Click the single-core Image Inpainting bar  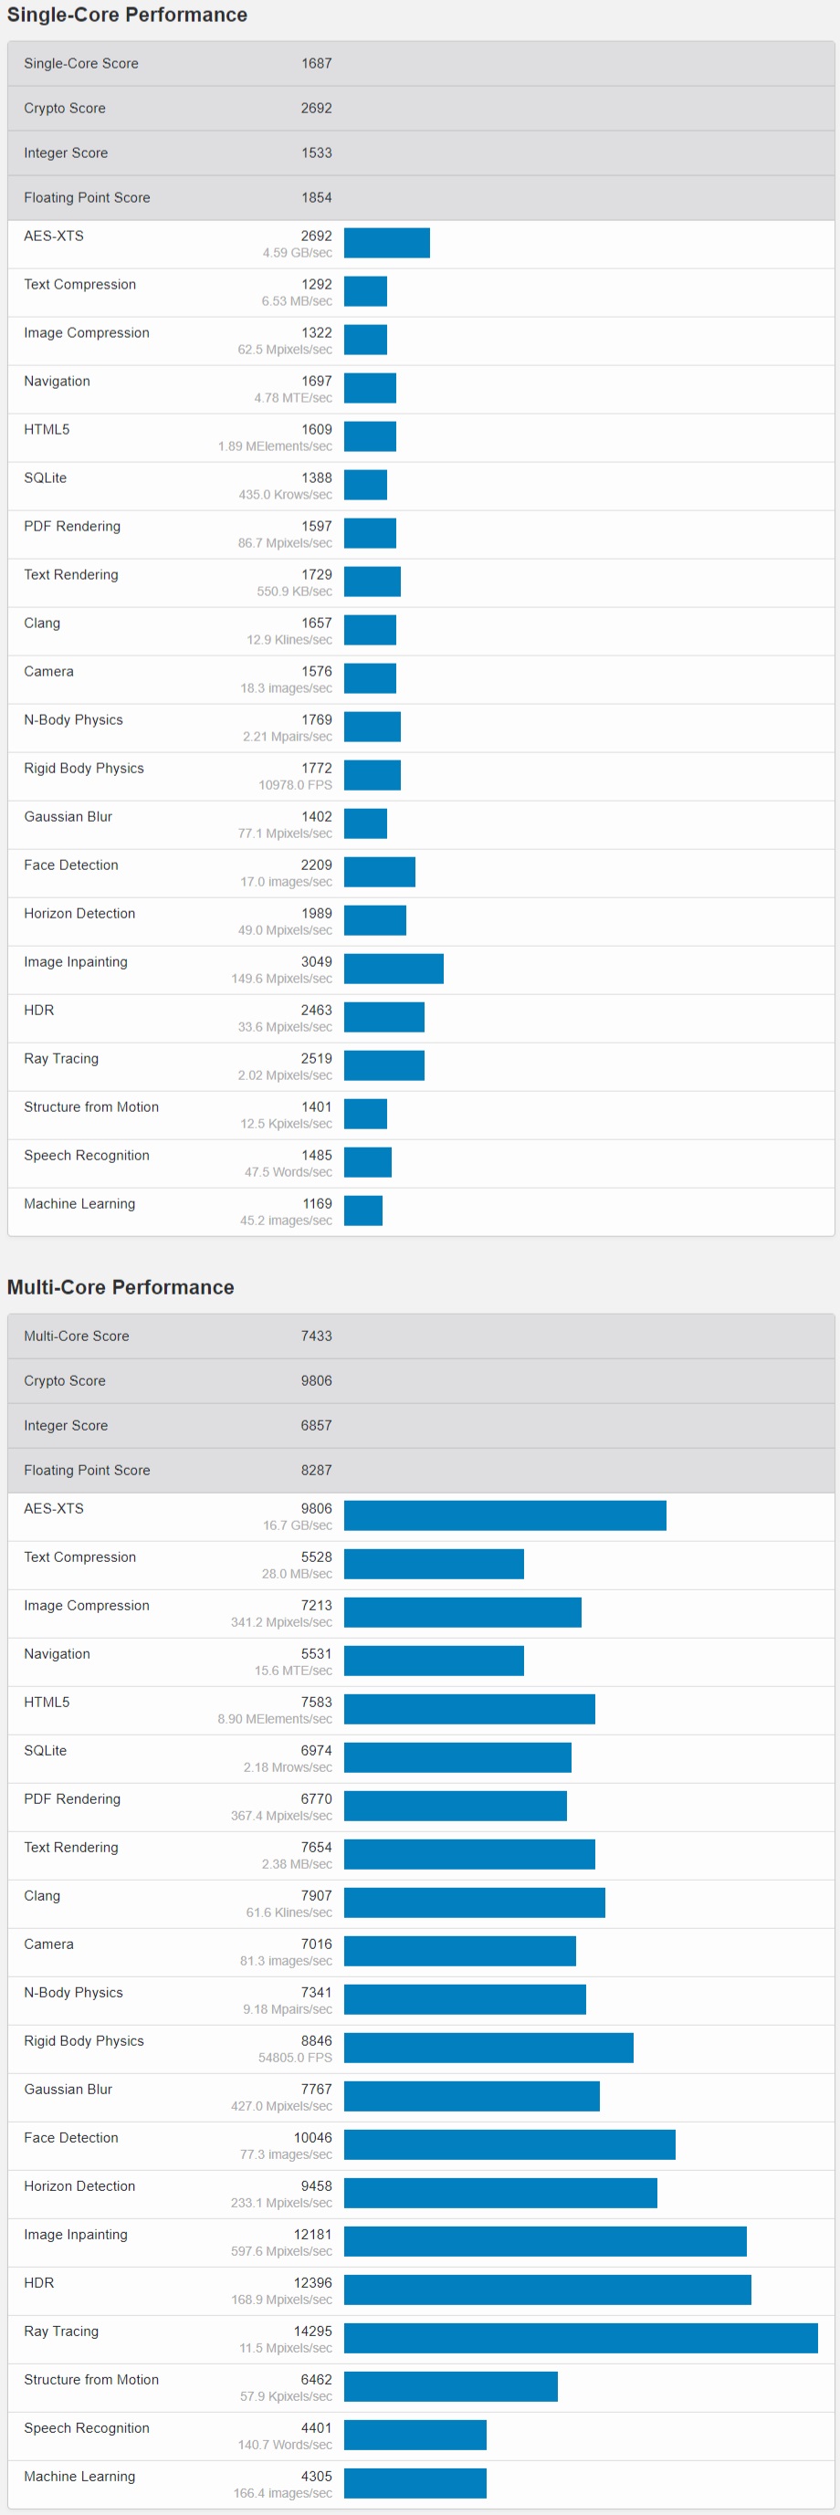tap(394, 969)
